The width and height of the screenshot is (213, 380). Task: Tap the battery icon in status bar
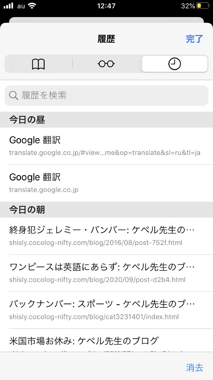point(202,6)
